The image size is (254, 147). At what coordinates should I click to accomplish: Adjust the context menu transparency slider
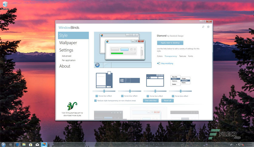pyautogui.click(x=180, y=91)
